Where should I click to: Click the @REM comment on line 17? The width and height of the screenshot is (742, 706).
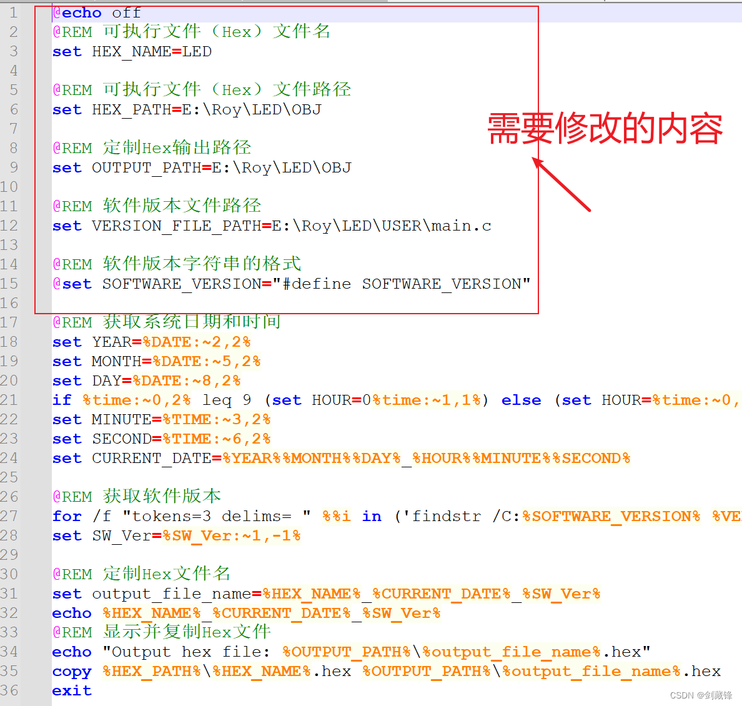pyautogui.click(x=167, y=322)
